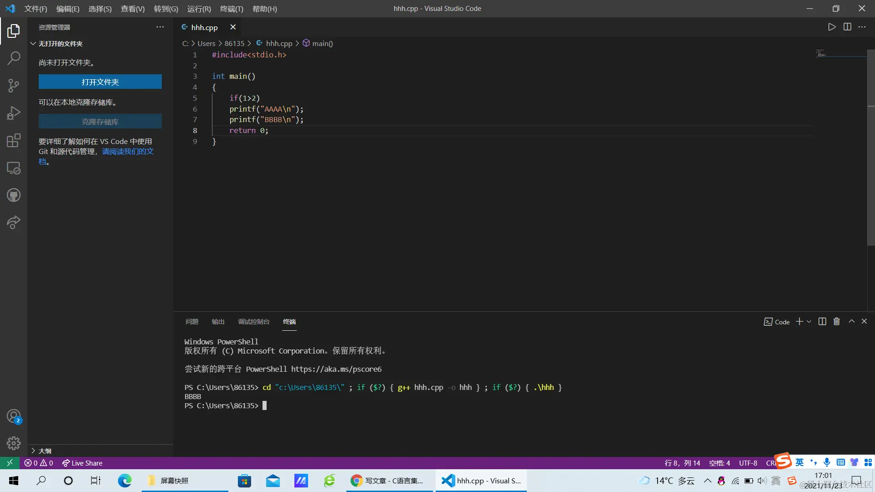Open the GitHub view in activity bar
875x492 pixels.
coord(14,195)
